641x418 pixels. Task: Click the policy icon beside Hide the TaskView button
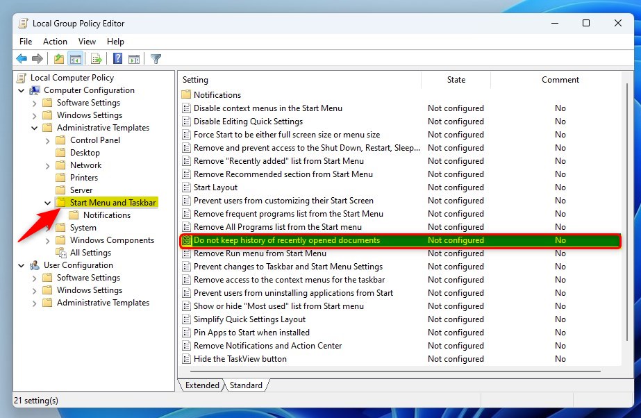186,359
